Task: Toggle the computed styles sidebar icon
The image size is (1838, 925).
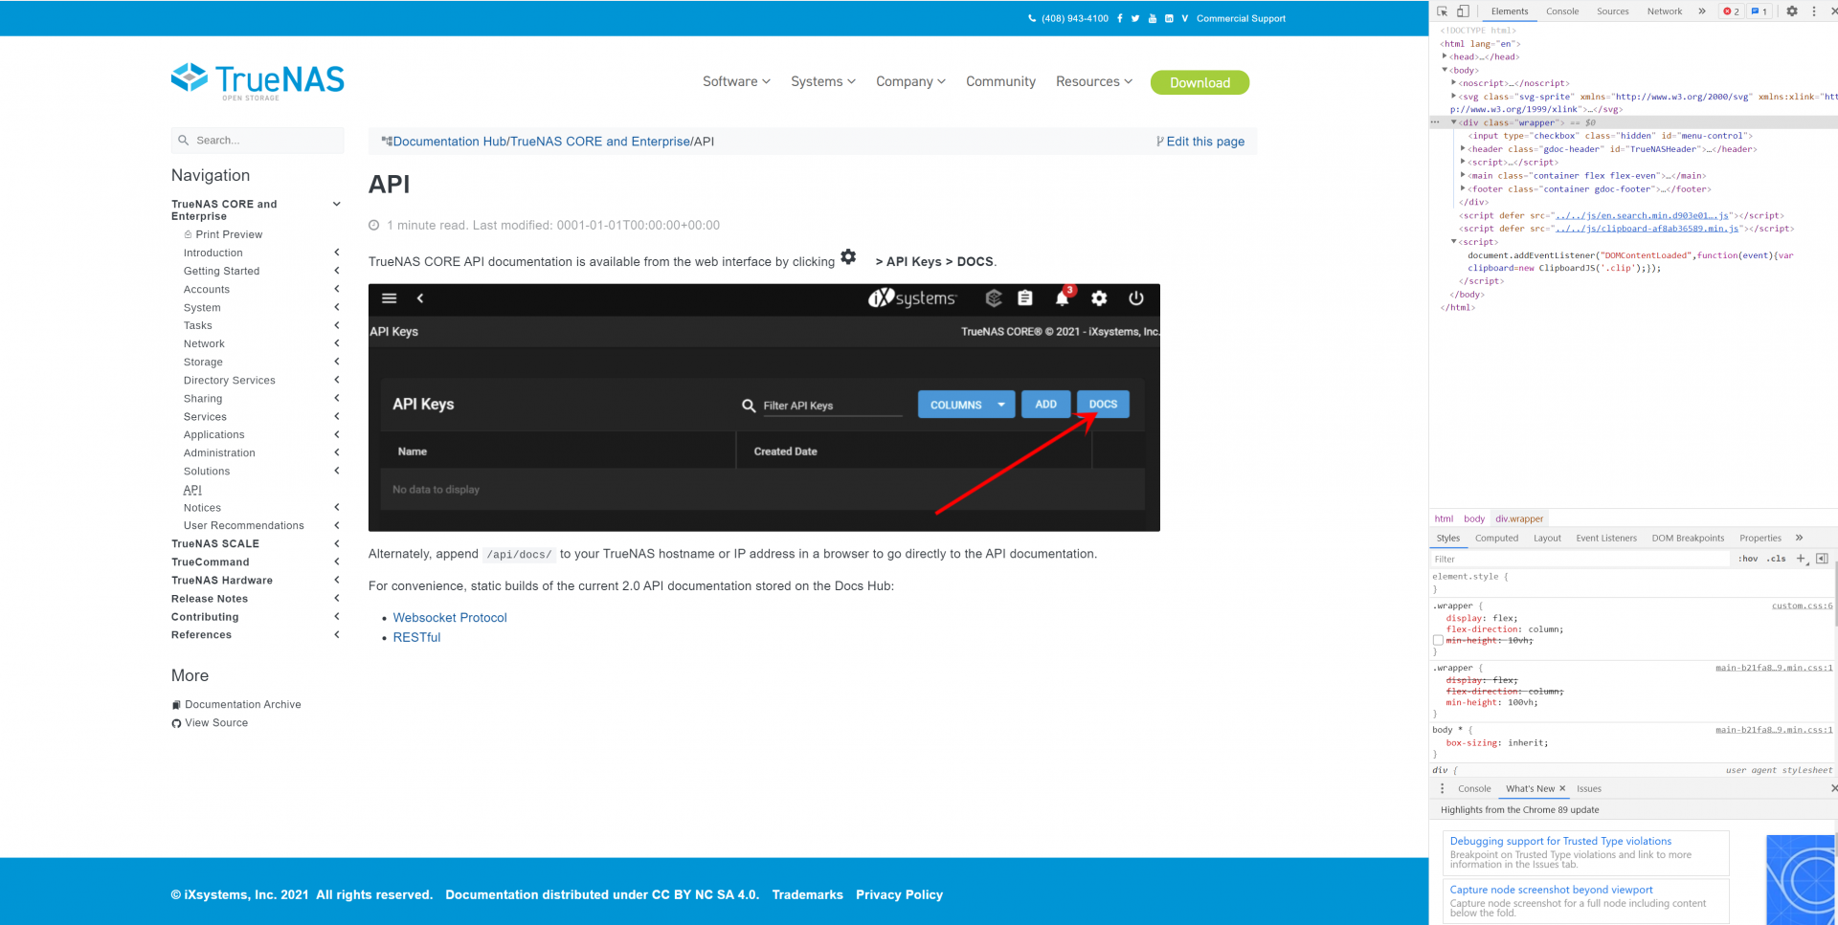Action: 1822,559
